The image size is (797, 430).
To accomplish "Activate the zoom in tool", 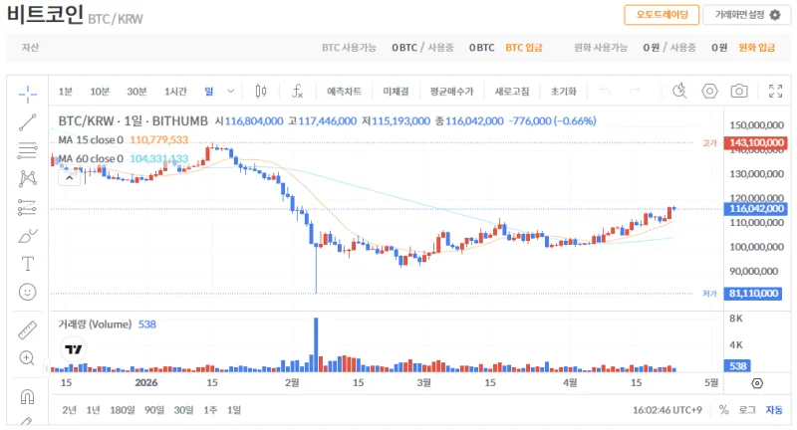I will 28,358.
